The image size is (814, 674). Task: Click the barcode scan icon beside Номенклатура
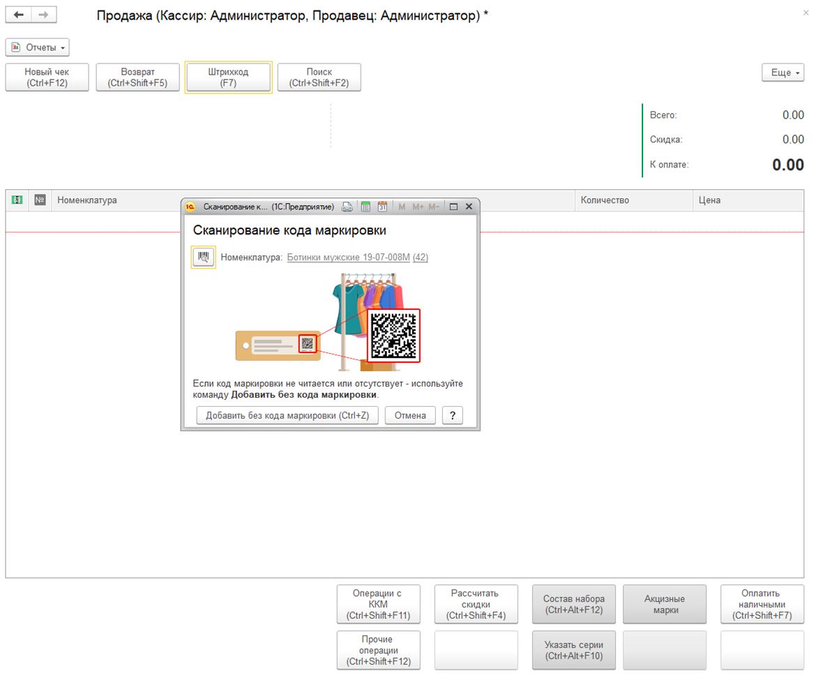[x=204, y=257]
